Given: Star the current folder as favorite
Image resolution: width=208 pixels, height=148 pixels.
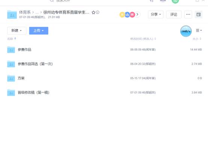Looking at the screenshot, I should click(x=93, y=12).
